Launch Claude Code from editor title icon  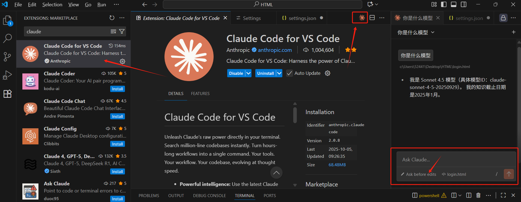pos(362,18)
